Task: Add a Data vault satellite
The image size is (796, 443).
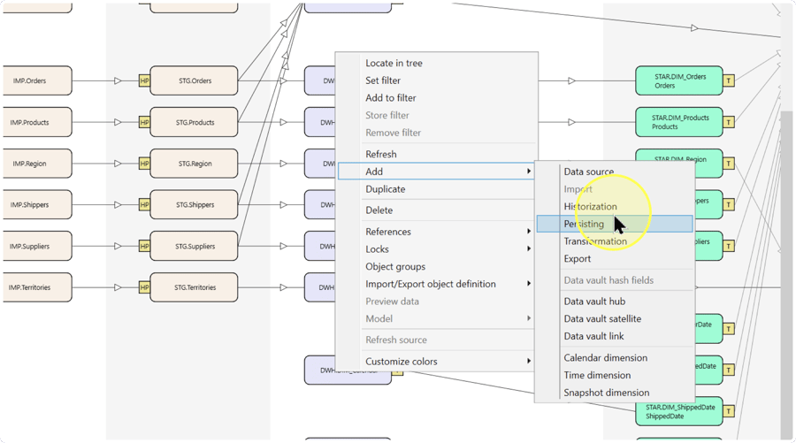Action: (x=615, y=318)
